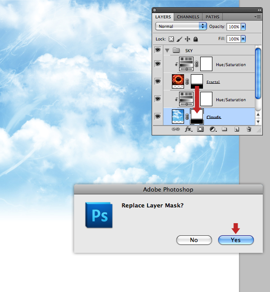This screenshot has height=292, width=270.
Task: Click the Fractal layer name
Action: tap(213, 82)
